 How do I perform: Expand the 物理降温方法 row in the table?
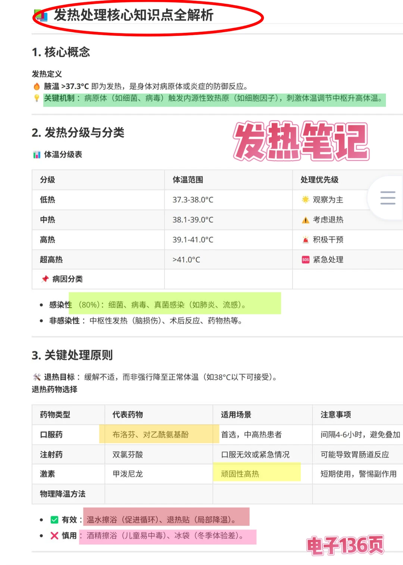[x=63, y=493]
